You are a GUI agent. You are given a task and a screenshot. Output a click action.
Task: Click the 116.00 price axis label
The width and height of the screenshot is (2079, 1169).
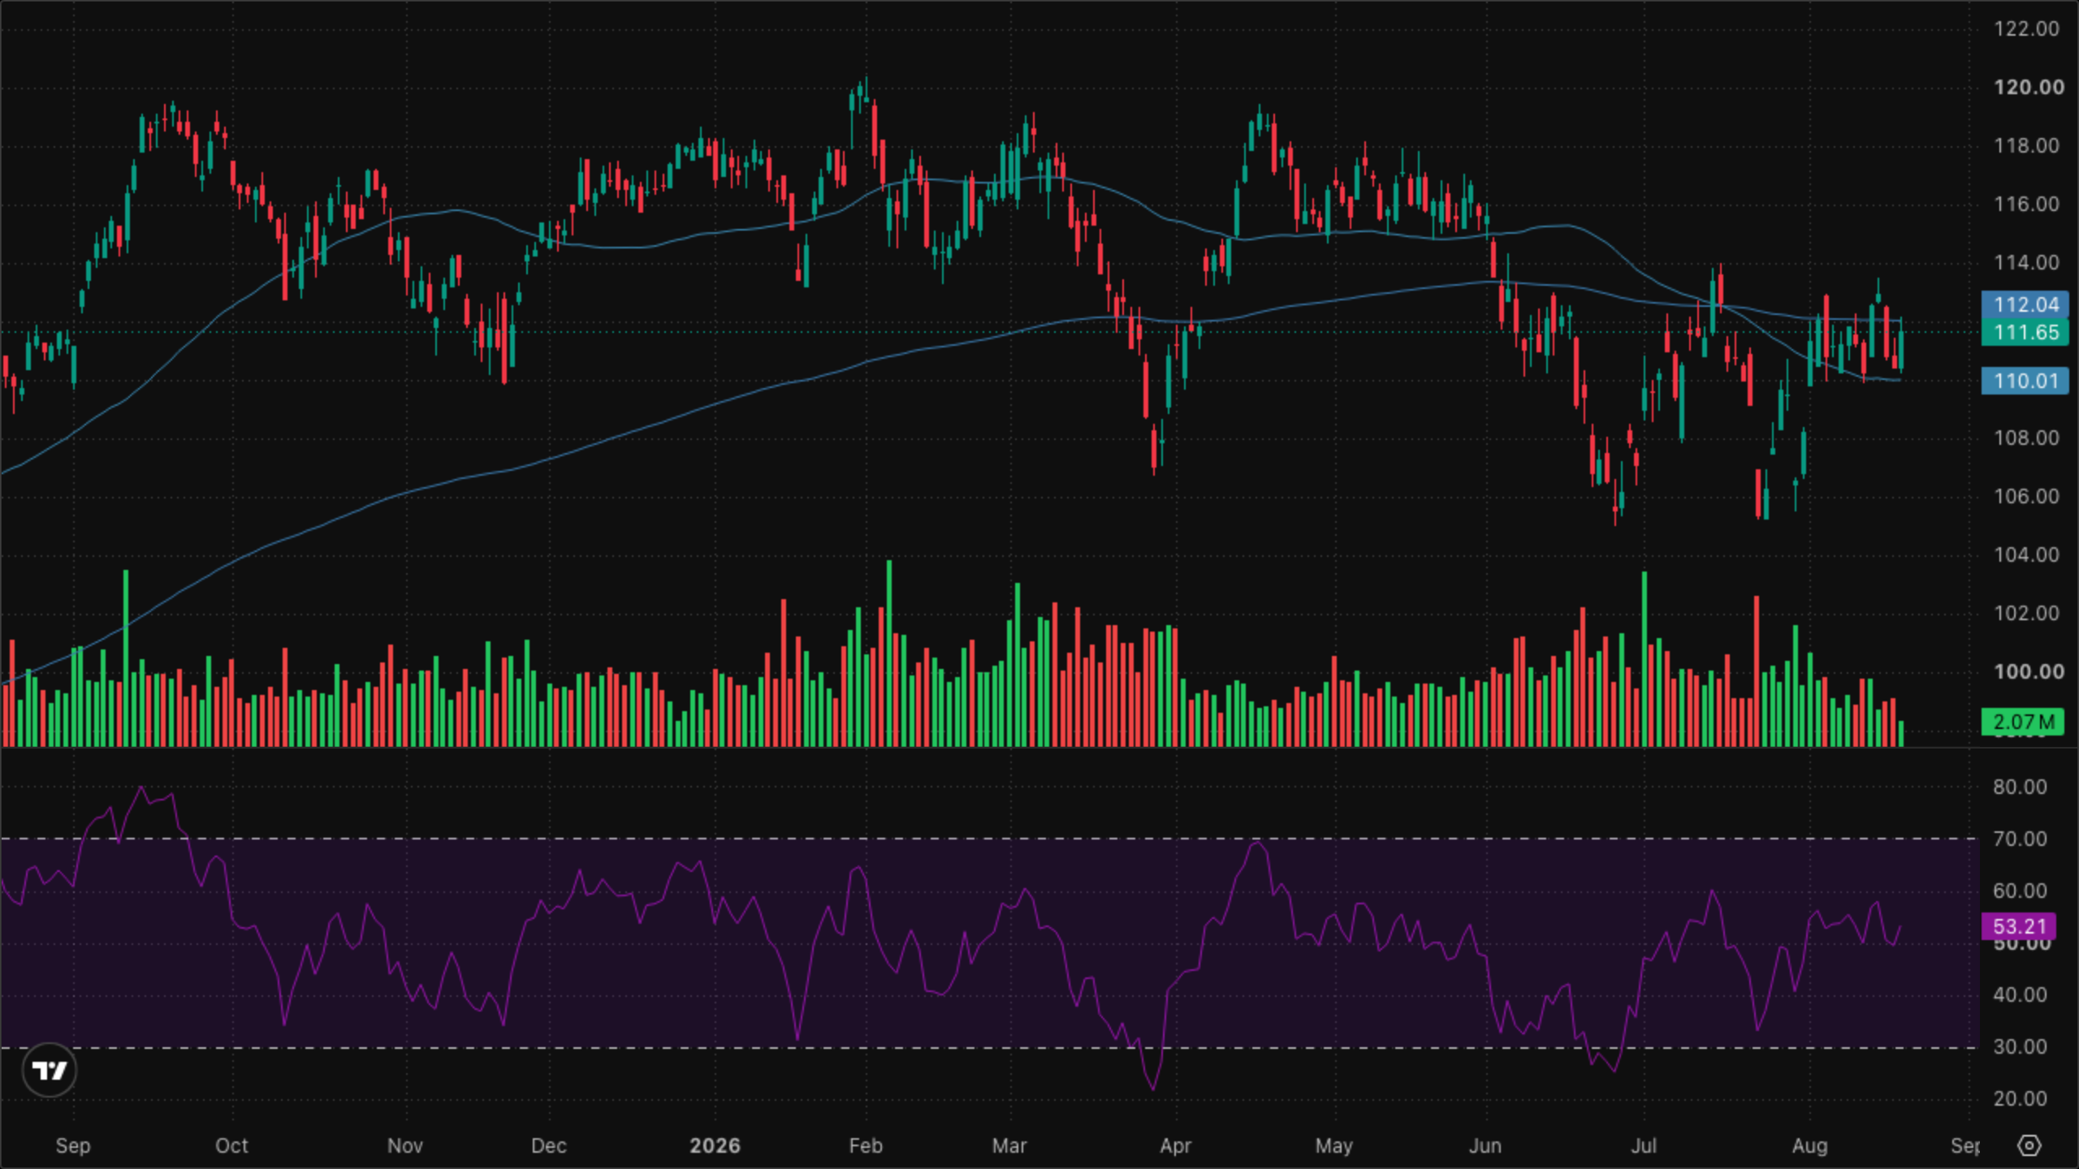pyautogui.click(x=2027, y=205)
